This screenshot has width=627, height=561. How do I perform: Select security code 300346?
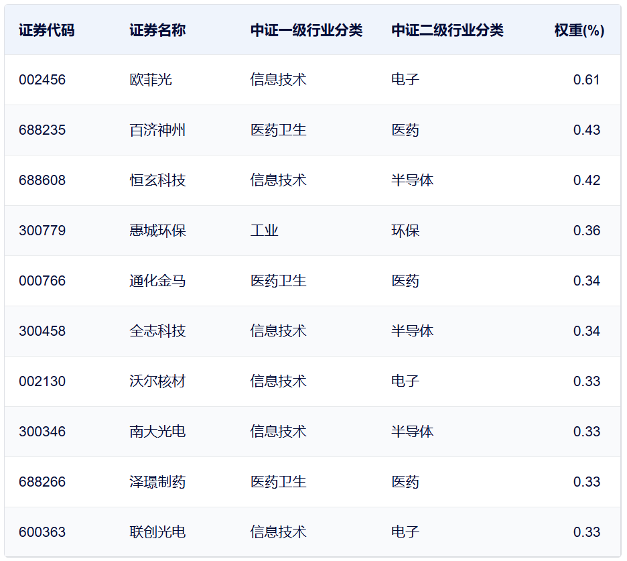coord(42,432)
